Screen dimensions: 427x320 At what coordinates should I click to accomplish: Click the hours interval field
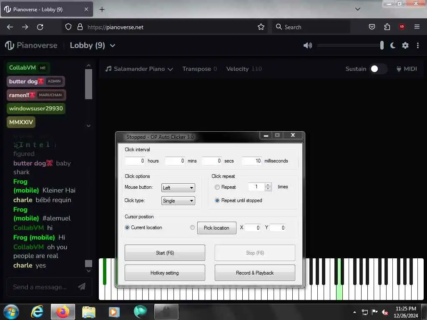click(135, 161)
